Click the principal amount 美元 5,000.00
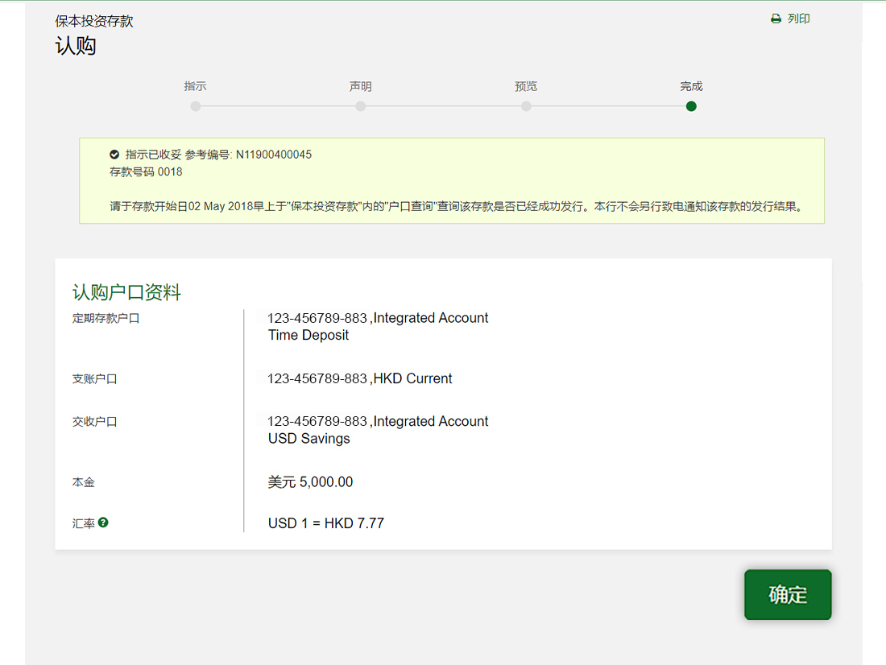This screenshot has width=886, height=665. (x=310, y=482)
